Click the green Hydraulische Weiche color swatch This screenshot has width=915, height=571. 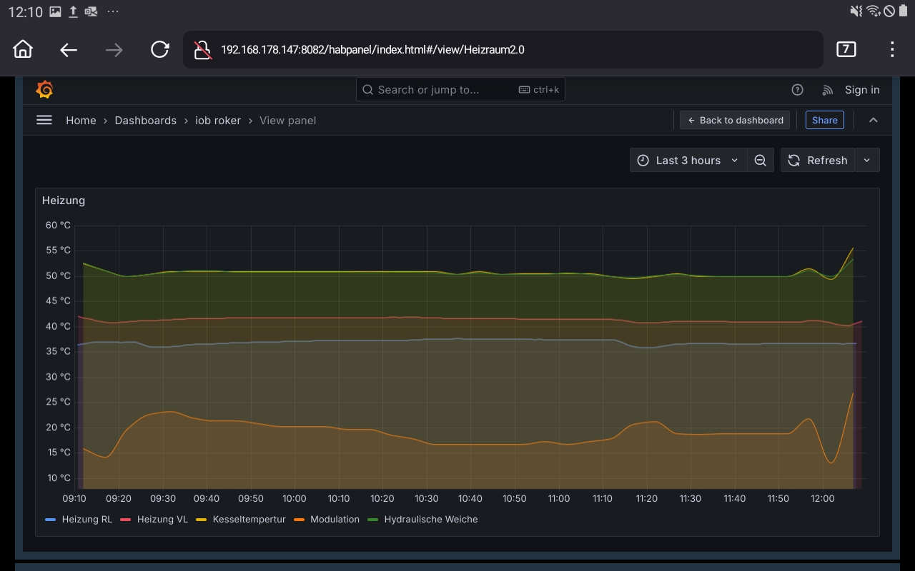tap(372, 520)
